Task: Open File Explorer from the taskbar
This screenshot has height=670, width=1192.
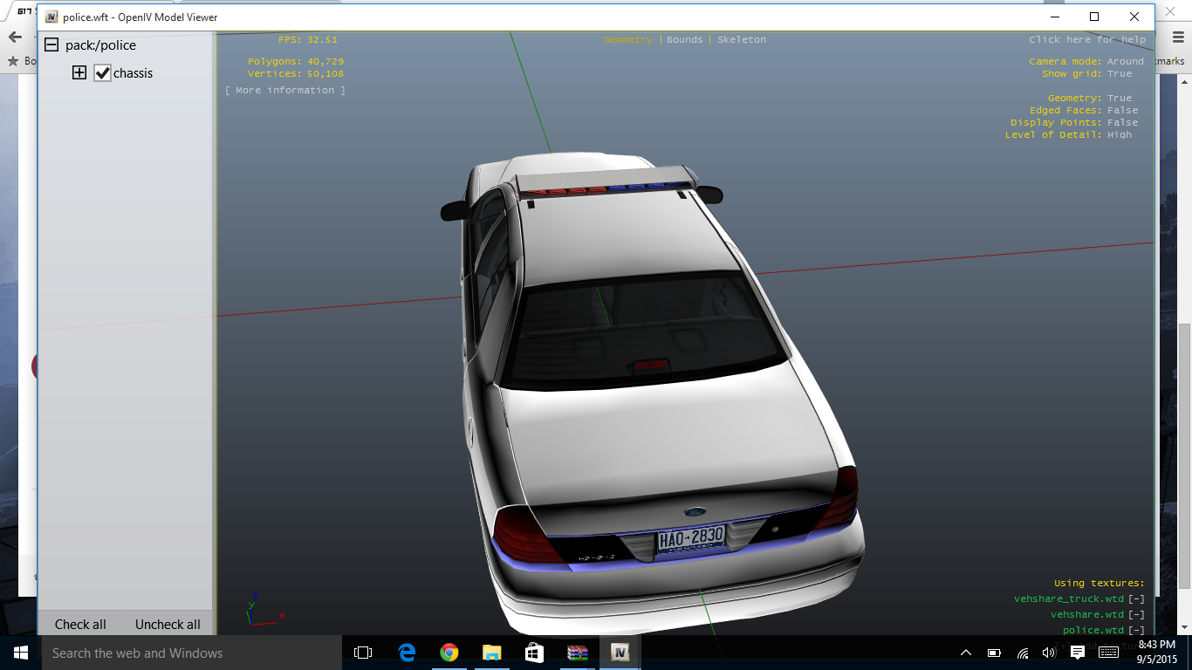Action: [492, 653]
